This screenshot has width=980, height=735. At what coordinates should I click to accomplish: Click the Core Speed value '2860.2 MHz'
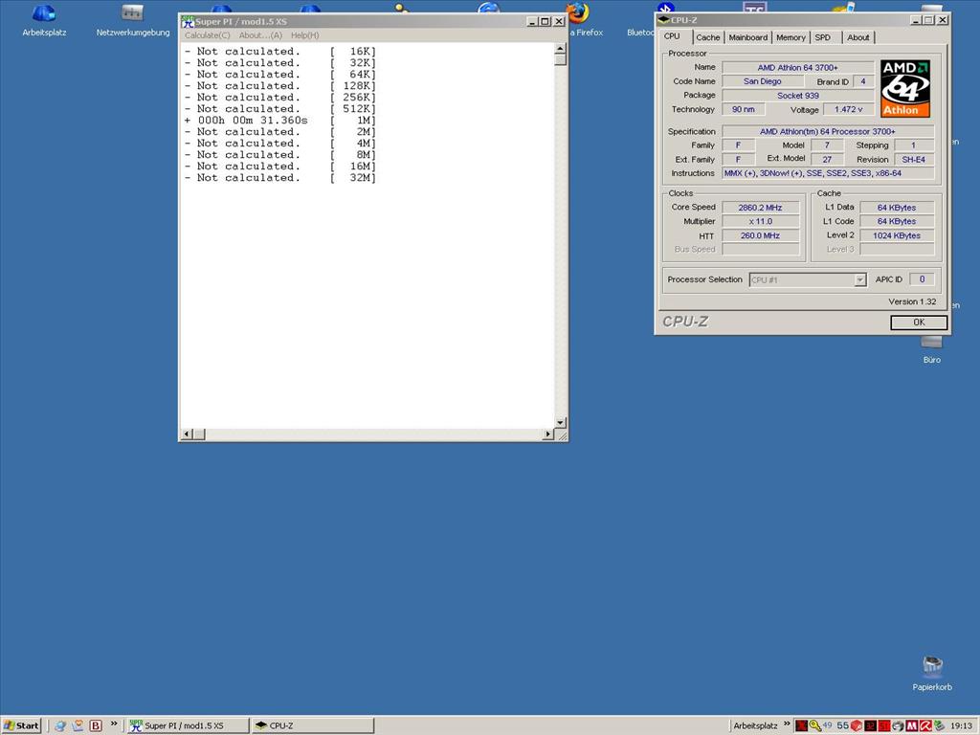[760, 208]
